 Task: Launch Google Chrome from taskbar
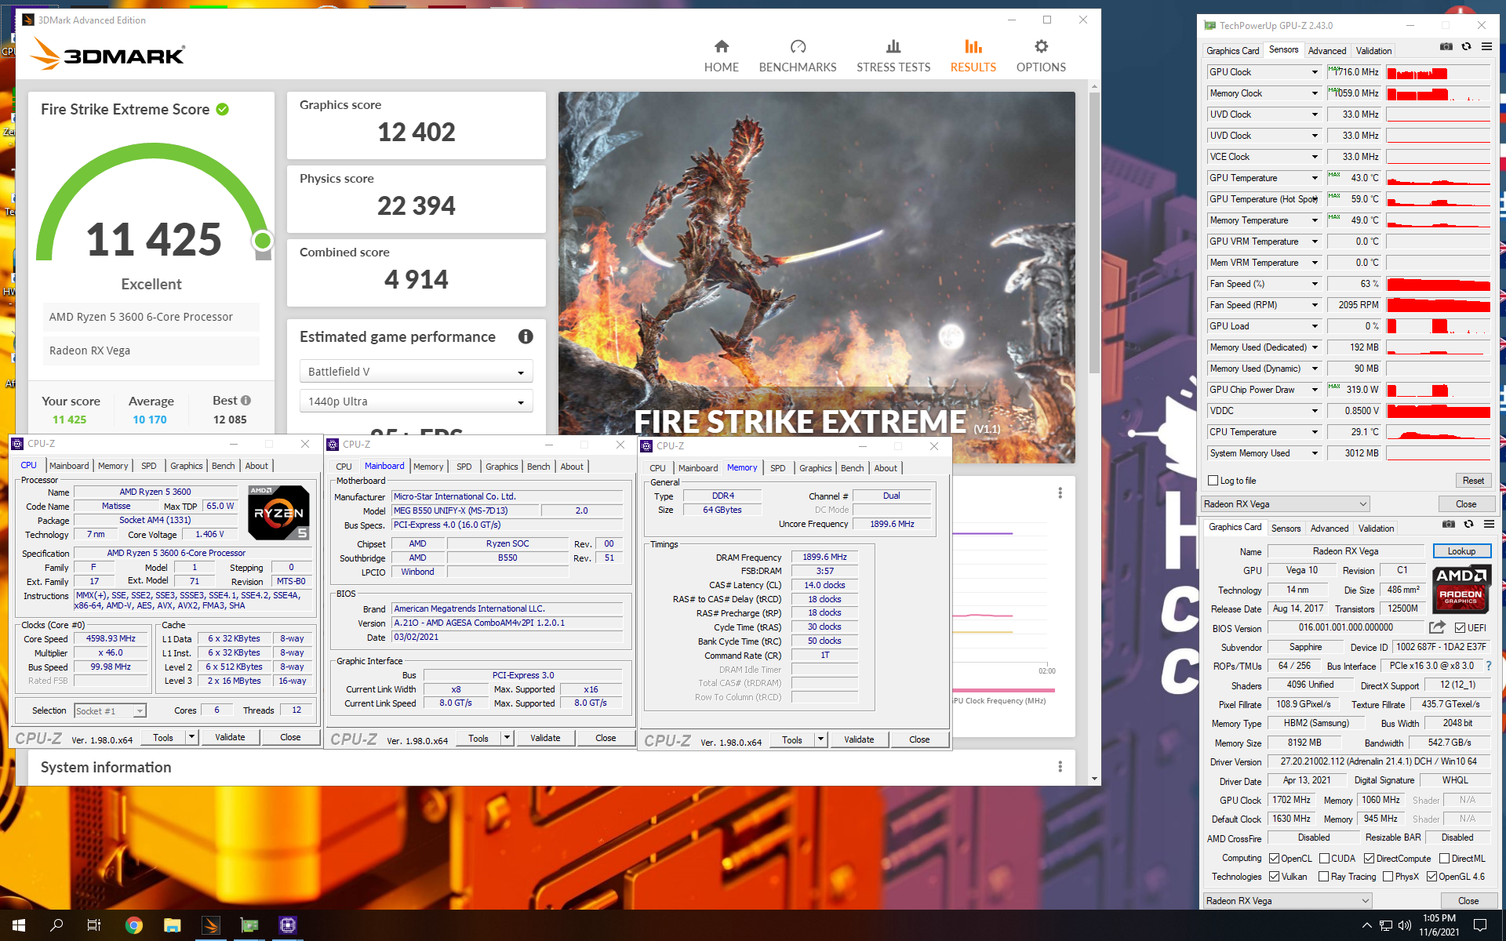[134, 925]
